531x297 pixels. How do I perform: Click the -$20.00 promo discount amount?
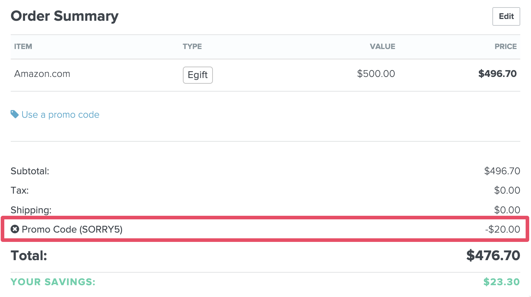click(x=502, y=229)
